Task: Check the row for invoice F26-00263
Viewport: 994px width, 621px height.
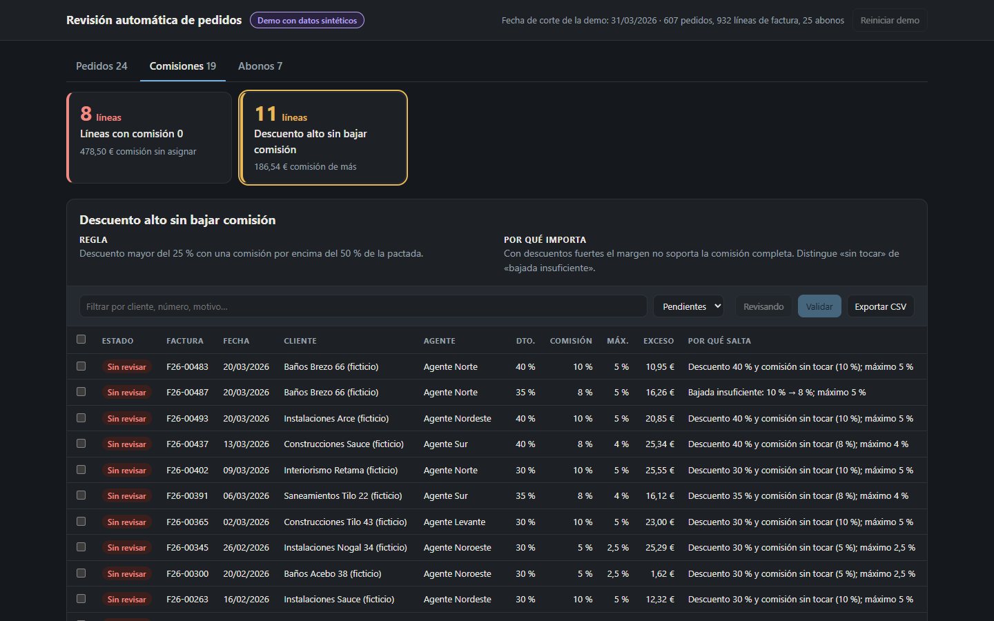Action: pyautogui.click(x=81, y=599)
